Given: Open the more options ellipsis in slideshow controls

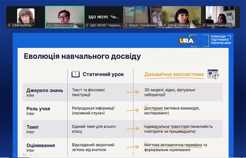Looking at the screenshot, I should pyautogui.click(x=40, y=155).
